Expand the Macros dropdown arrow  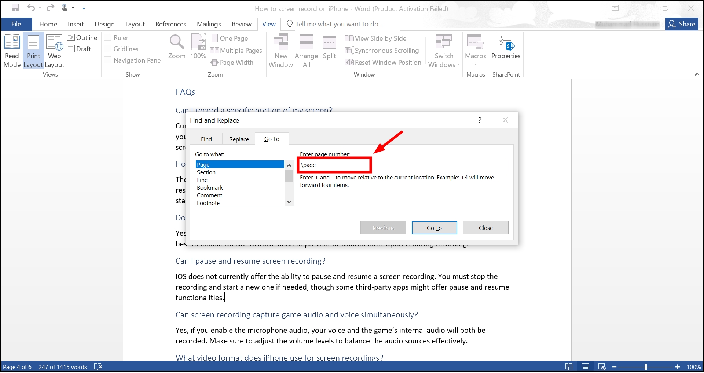click(476, 65)
